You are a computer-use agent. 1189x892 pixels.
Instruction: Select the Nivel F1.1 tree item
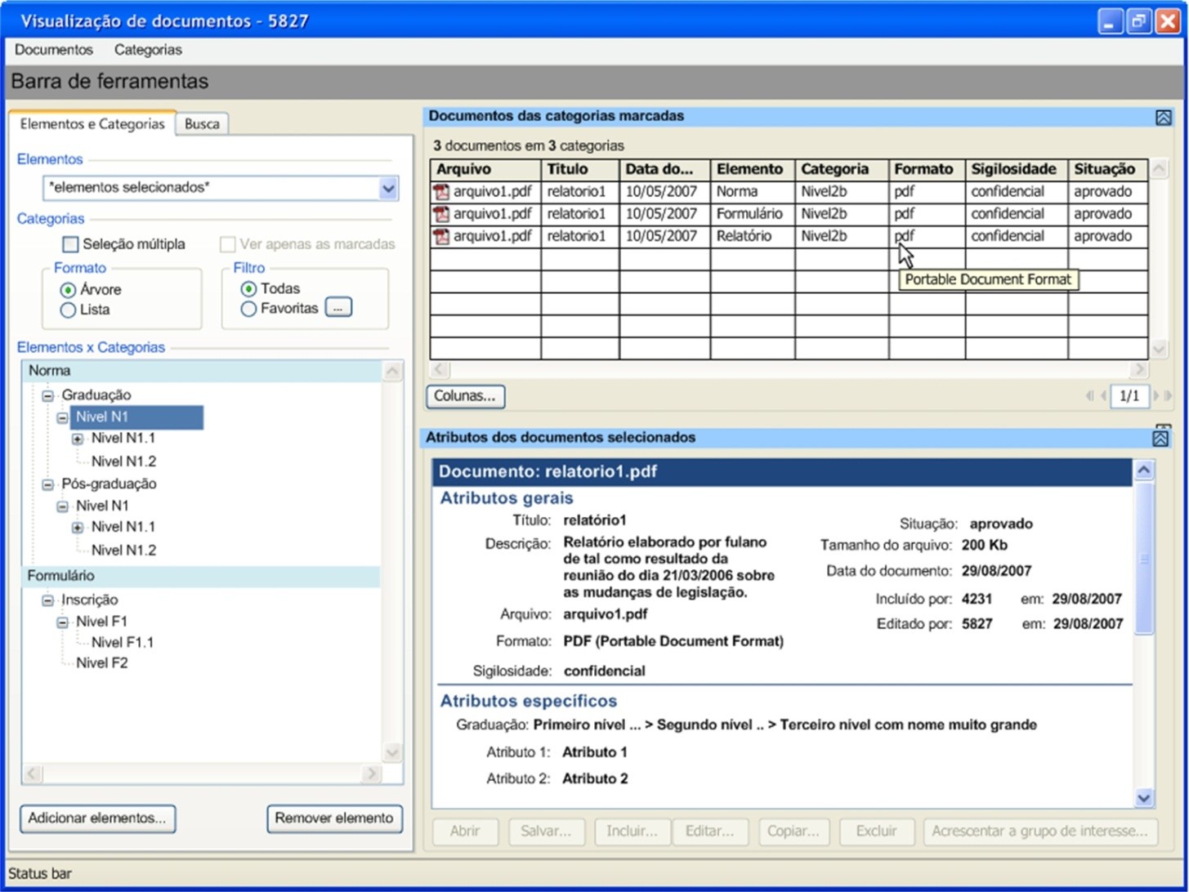[x=123, y=643]
